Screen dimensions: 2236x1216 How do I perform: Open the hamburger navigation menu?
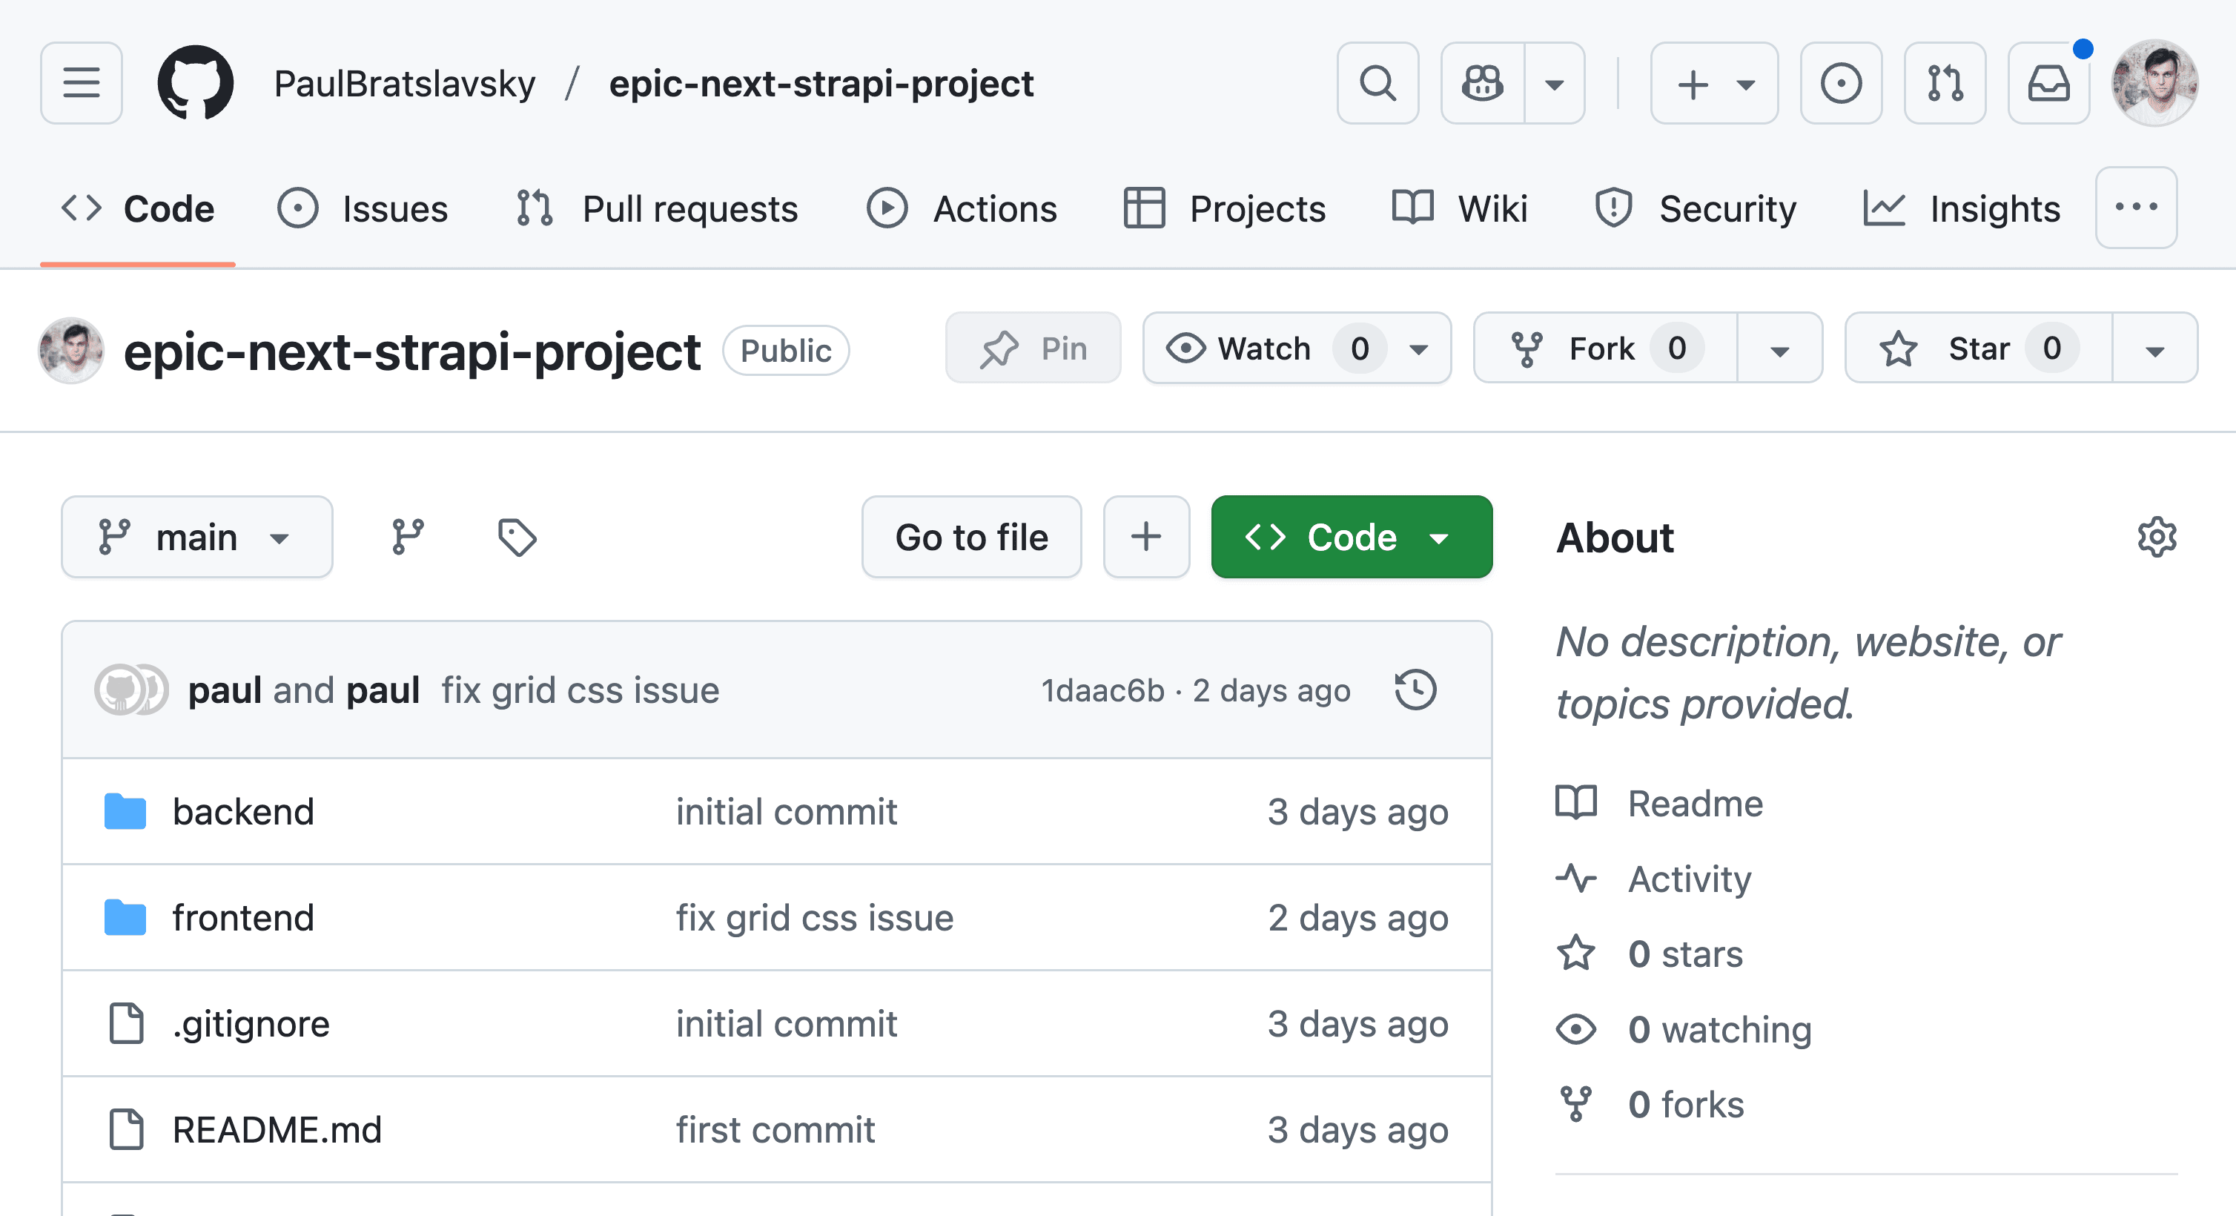tap(82, 83)
